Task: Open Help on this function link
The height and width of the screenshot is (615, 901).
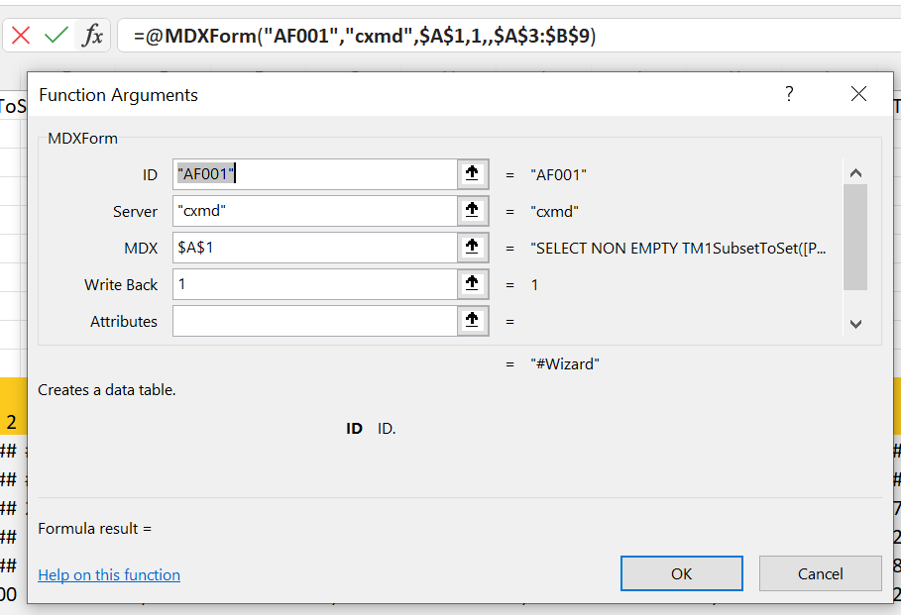Action: [109, 574]
